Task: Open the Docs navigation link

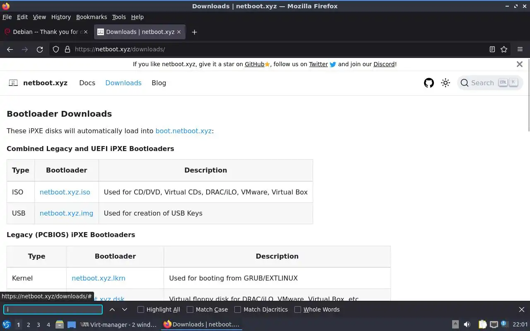Action: coord(87,83)
